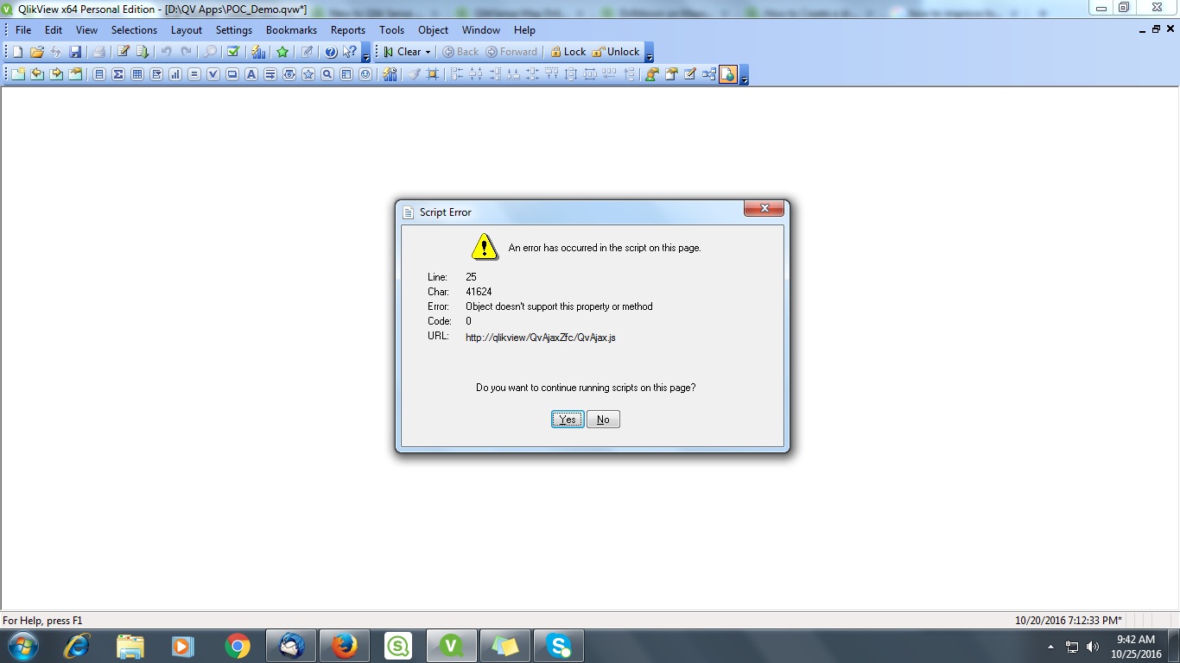Open Help Topics question mark icon
The height and width of the screenshot is (663, 1180).
click(331, 52)
